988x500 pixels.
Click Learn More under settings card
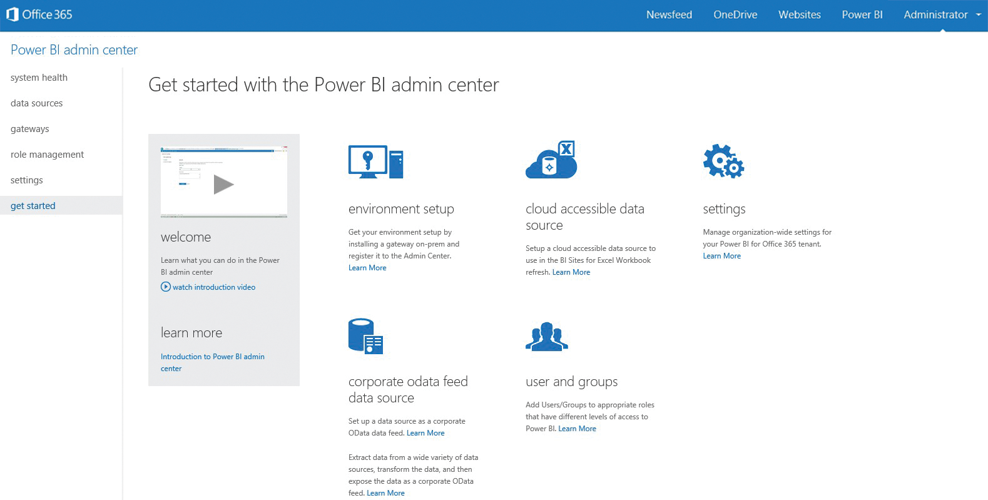(721, 256)
